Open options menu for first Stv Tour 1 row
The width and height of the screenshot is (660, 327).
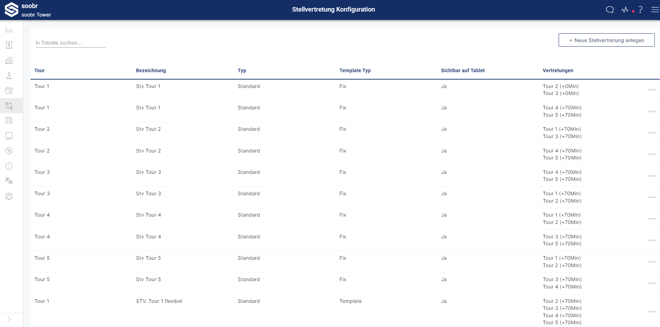pyautogui.click(x=652, y=90)
